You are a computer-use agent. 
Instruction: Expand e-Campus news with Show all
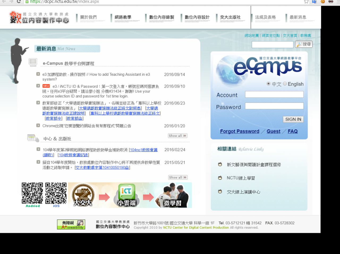(x=177, y=136)
